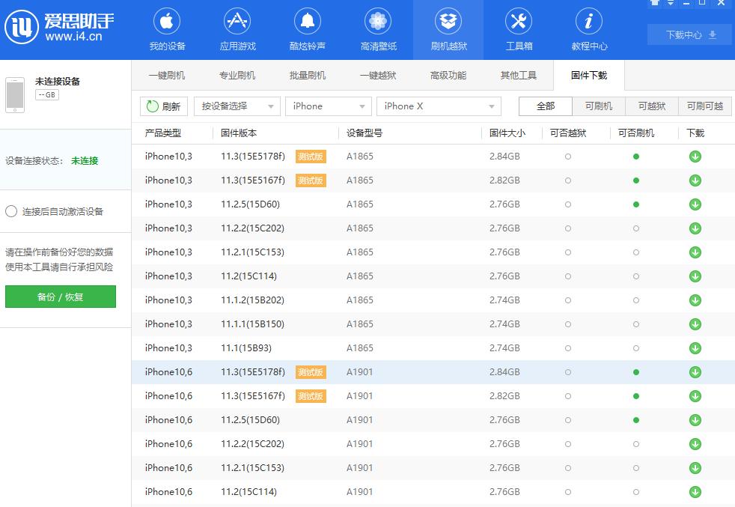Open the 按设备选择 device selector dropdown

(x=236, y=106)
